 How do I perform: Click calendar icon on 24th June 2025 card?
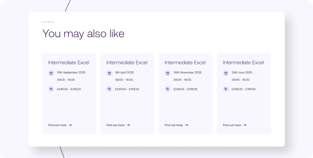coord(226,73)
